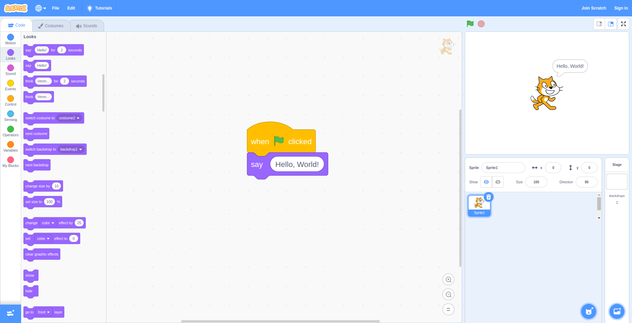Viewport: 632px width, 323px height.
Task: Open the File menu
Action: pyautogui.click(x=56, y=8)
